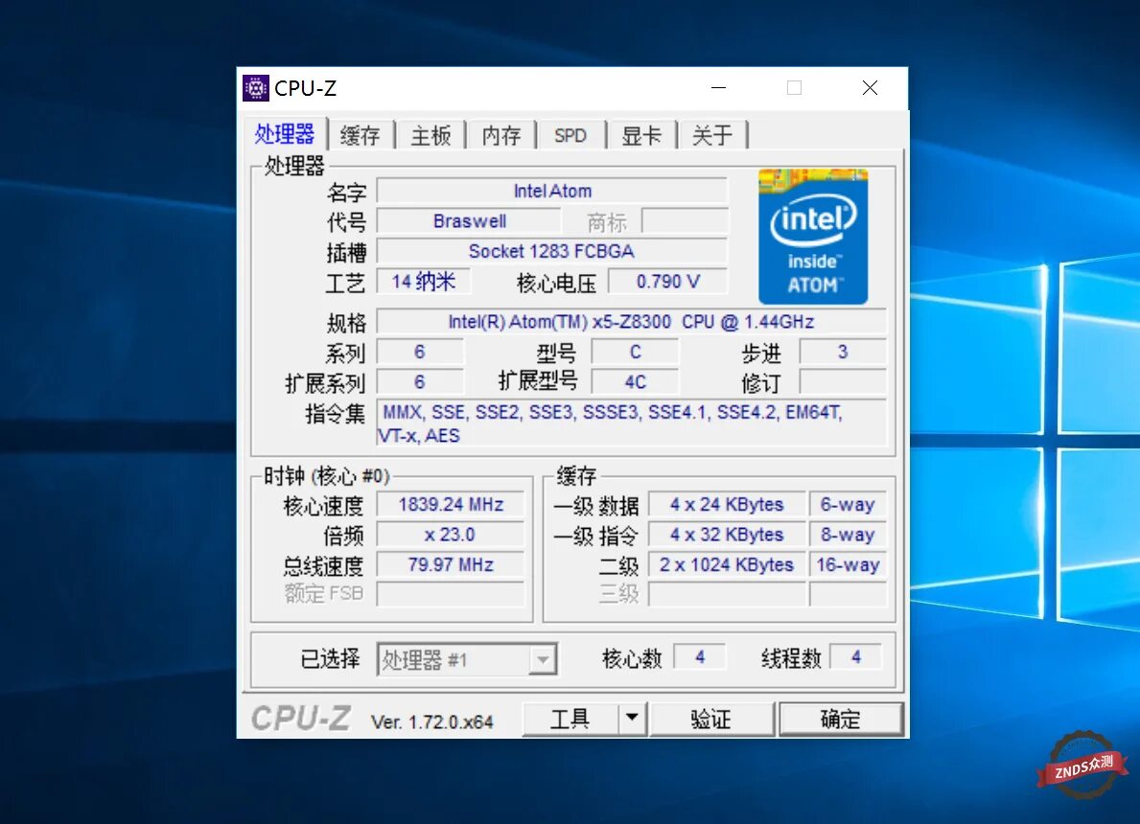Click the 1839.24 MHz core speed value
The image size is (1140, 824).
451,504
